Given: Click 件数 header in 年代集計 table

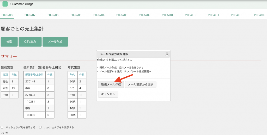Looking at the screenshot, I should (x=82, y=75).
